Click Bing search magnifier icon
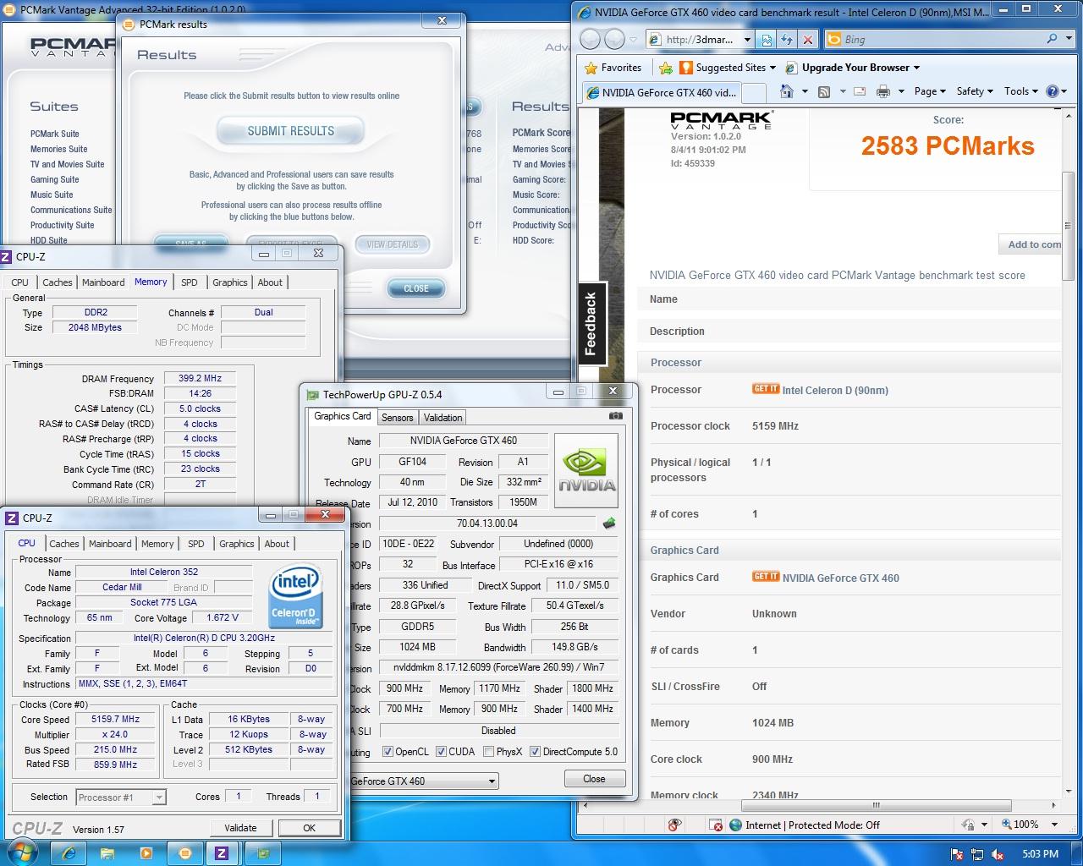Screen dimensions: 1083x866 point(1053,39)
